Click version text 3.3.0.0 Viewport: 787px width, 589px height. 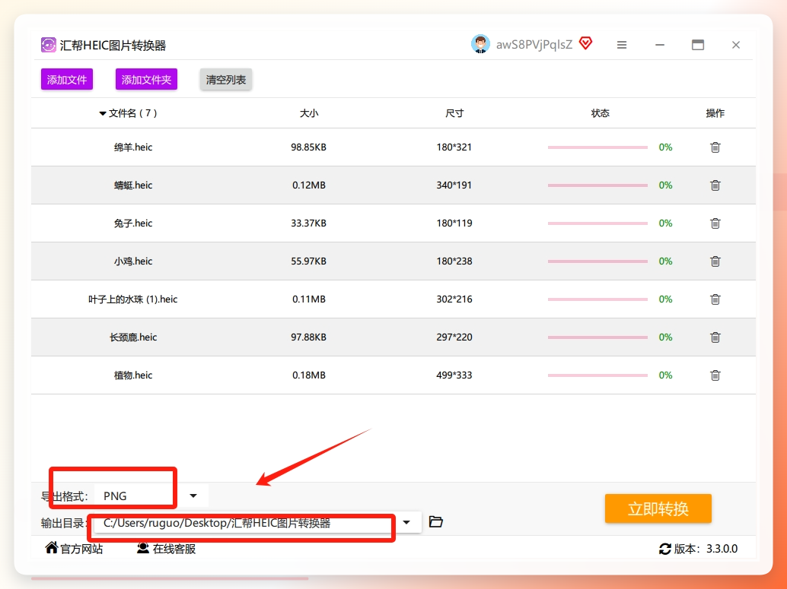[x=722, y=549]
